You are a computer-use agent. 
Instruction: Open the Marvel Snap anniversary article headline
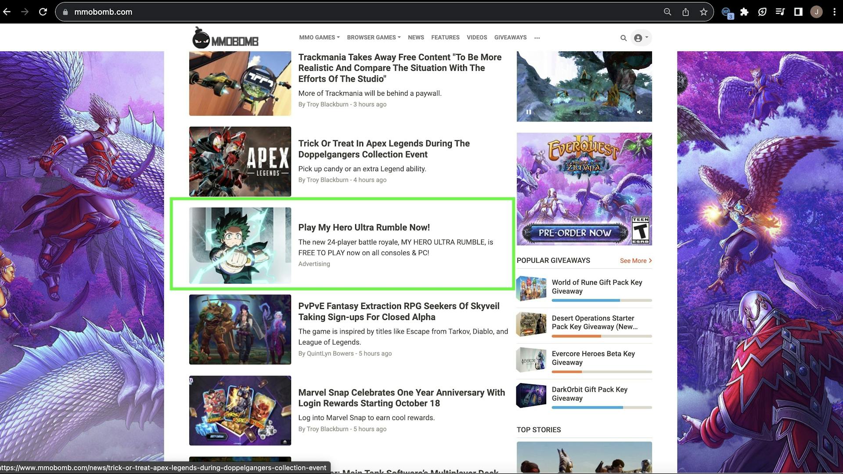(x=401, y=398)
